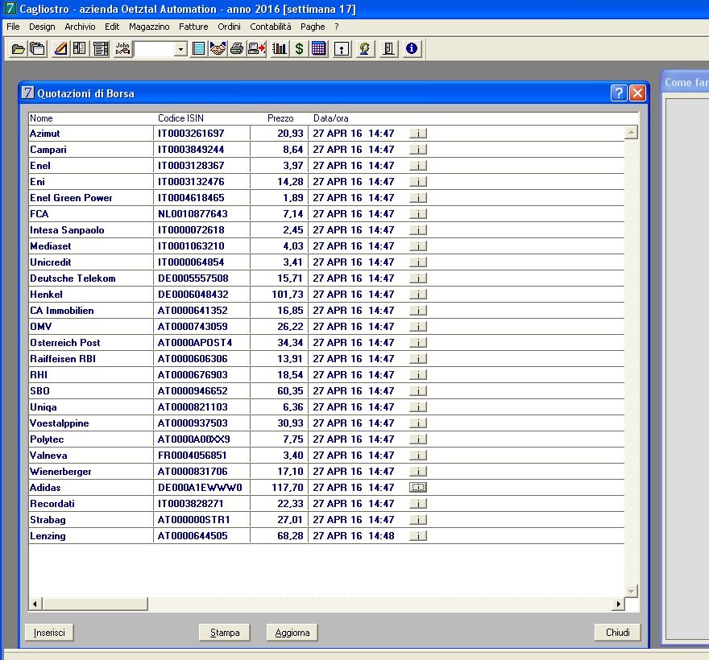Select the Enel Green Power name cell
This screenshot has width=709, height=660.
[x=91, y=198]
